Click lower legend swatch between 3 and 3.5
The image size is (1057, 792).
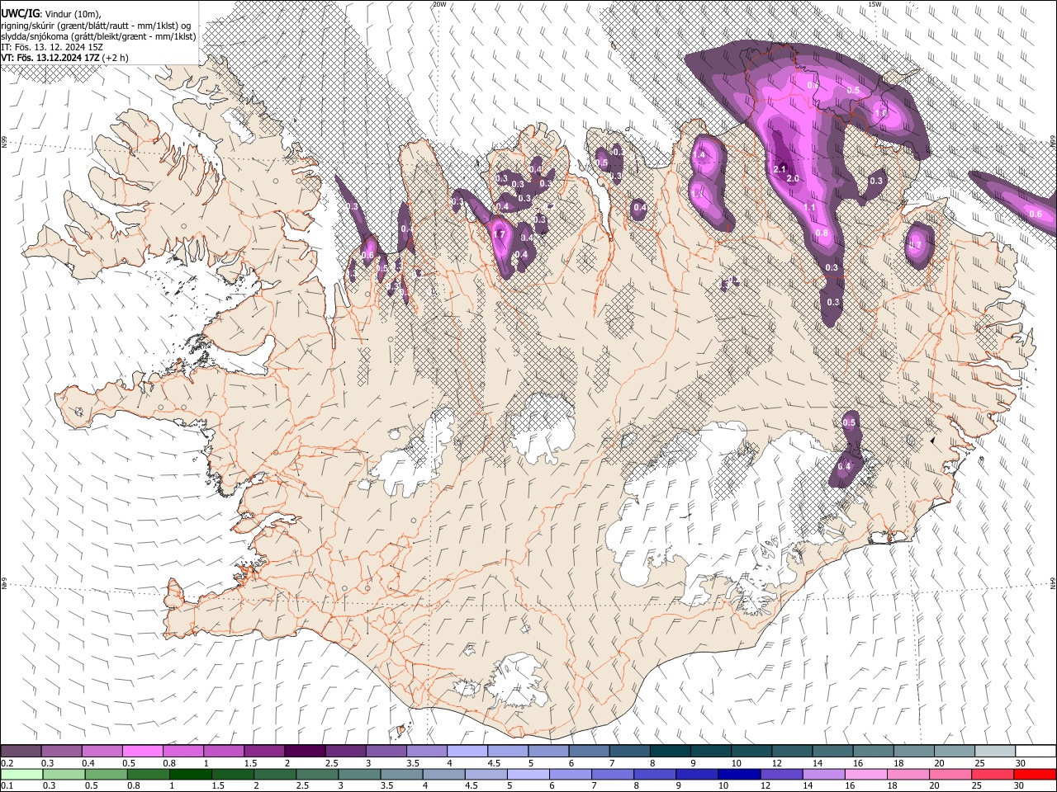pos(360,775)
